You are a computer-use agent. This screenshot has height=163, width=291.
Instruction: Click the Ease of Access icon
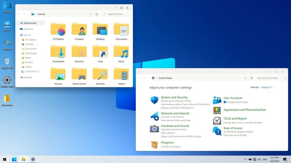tap(217, 131)
